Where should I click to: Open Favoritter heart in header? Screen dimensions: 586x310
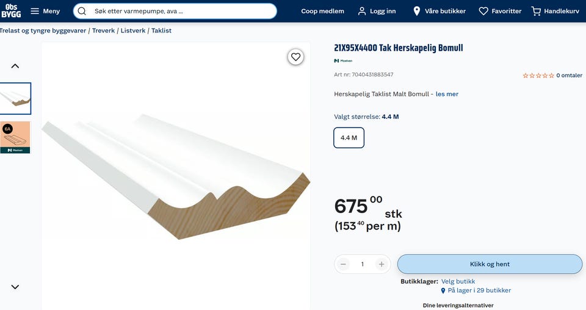coord(483,11)
